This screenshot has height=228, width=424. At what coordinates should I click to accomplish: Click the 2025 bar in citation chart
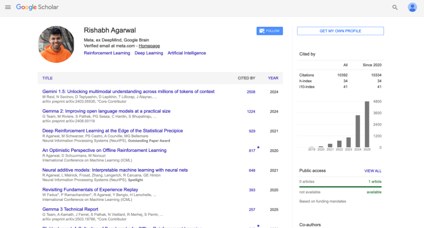[367, 124]
